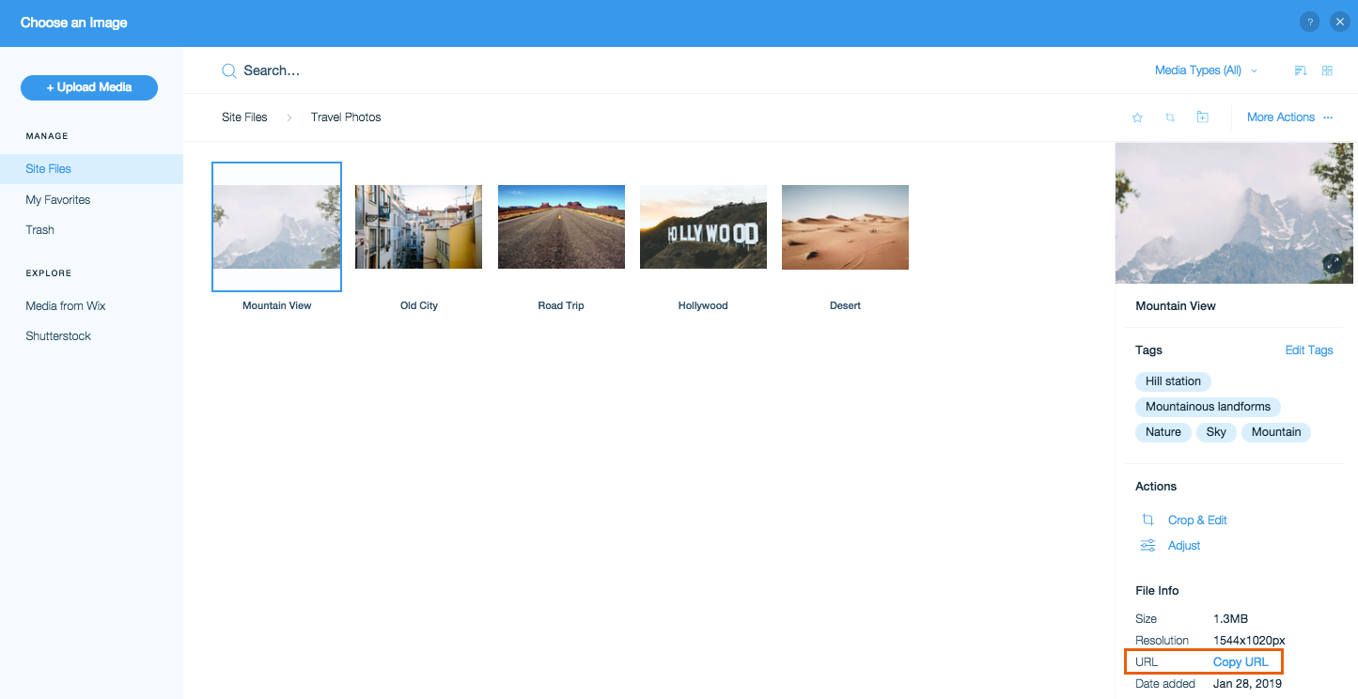
Task: Open the More Actions menu
Action: [1289, 117]
